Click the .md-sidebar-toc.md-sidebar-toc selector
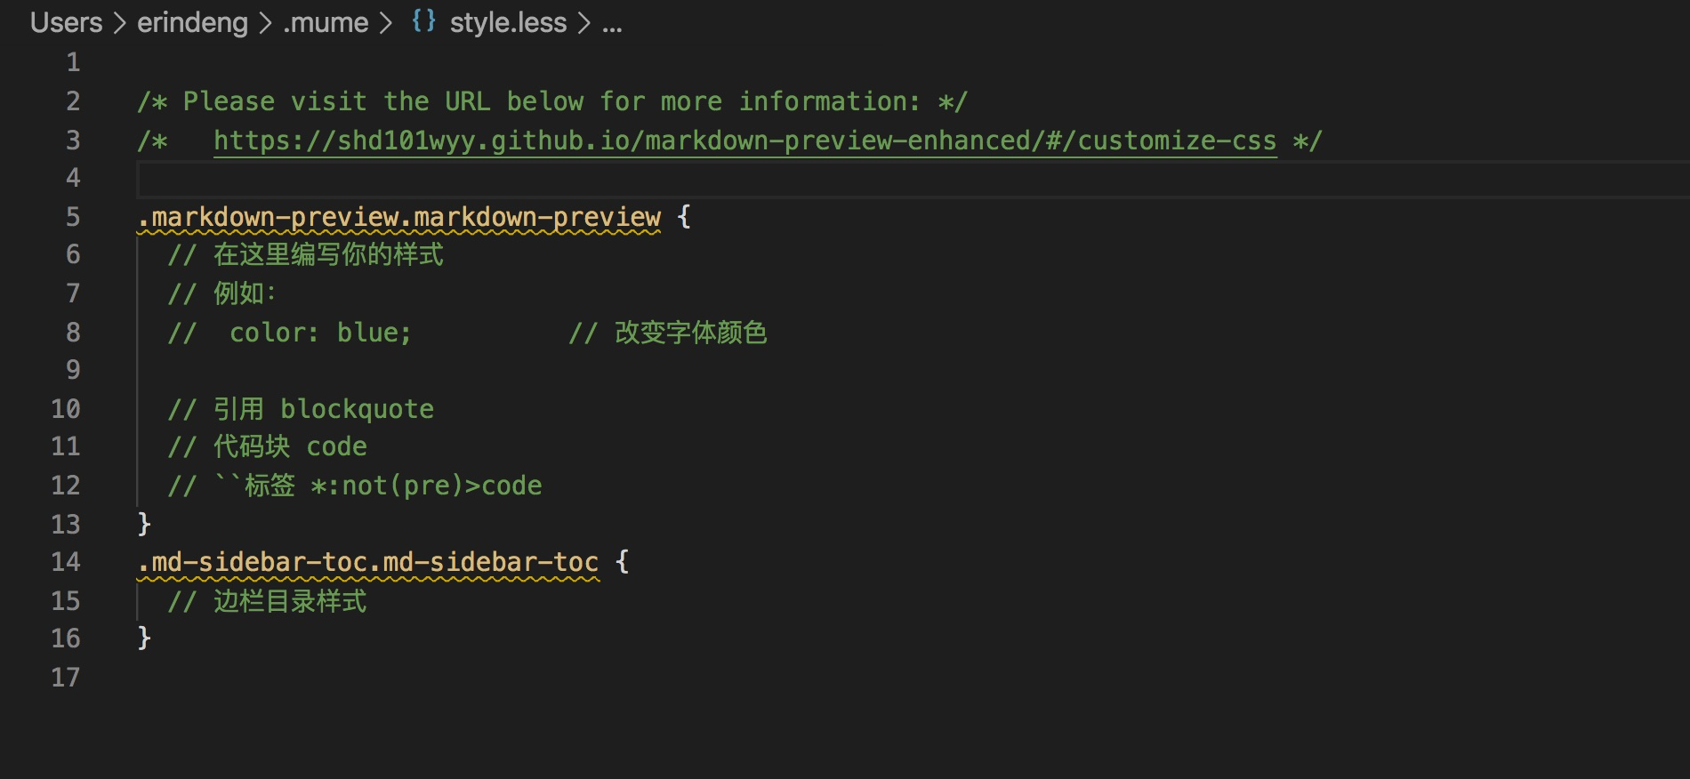 click(x=368, y=562)
